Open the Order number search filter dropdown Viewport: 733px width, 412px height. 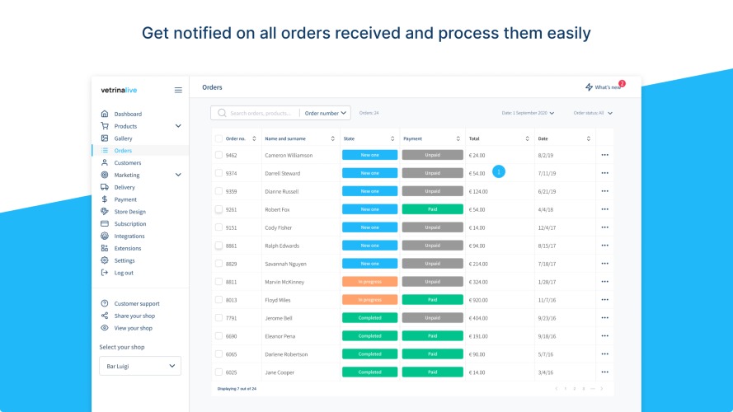(326, 113)
